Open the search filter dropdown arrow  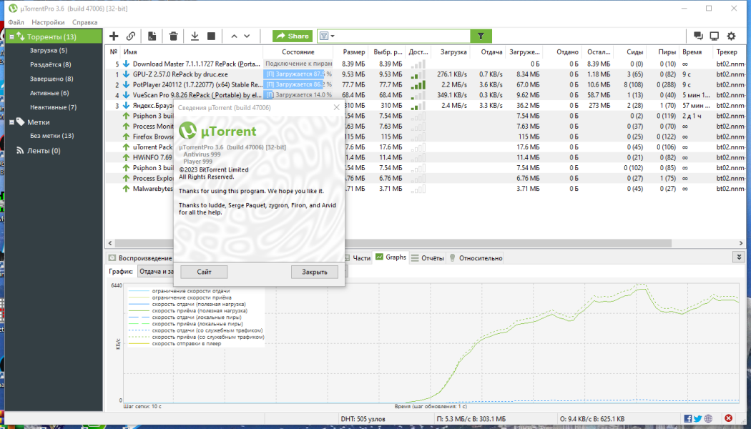click(x=333, y=36)
